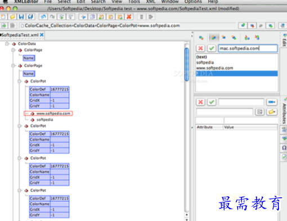Open the vertical Edit side tab
This screenshot has height=221, width=287.
[x=284, y=40]
